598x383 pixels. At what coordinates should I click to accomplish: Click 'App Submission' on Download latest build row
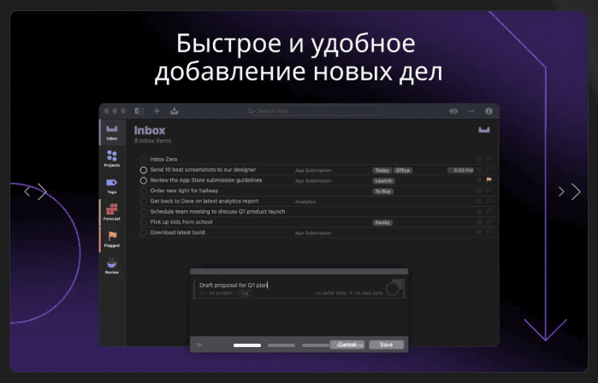pos(313,233)
